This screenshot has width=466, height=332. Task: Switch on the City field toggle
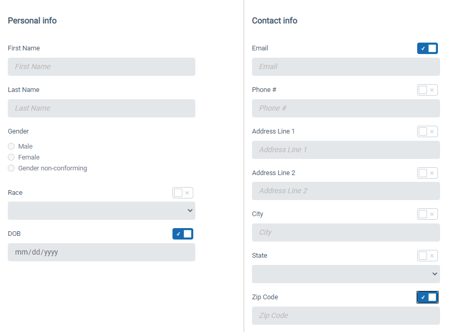click(428, 214)
